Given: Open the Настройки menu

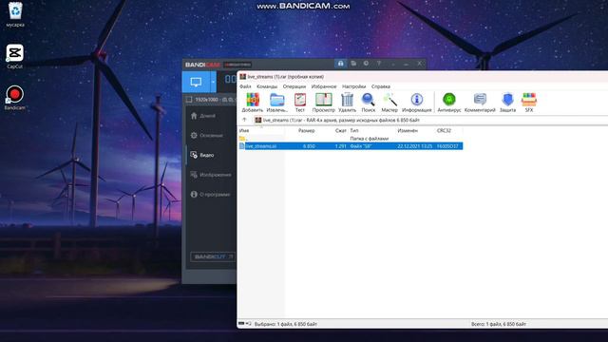Looking at the screenshot, I should (x=353, y=86).
